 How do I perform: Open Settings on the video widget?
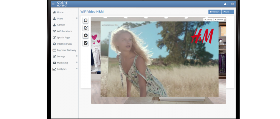click(209, 19)
